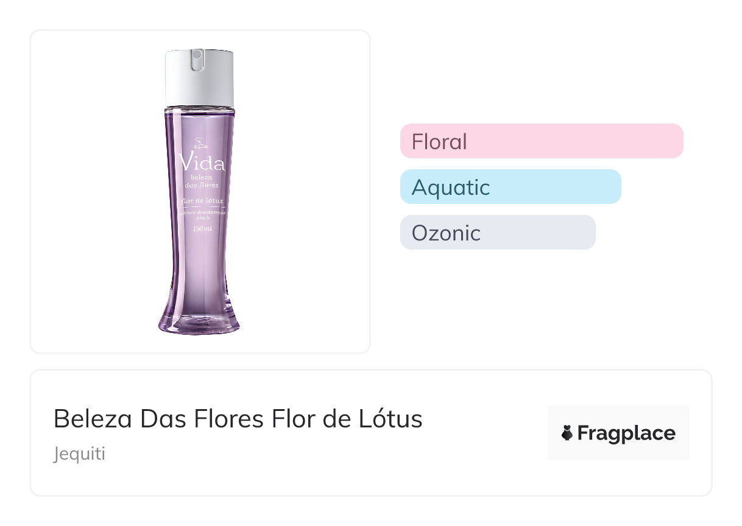Click the large Vida lettering on the bottle
This screenshot has width=742, height=526.
[201, 163]
